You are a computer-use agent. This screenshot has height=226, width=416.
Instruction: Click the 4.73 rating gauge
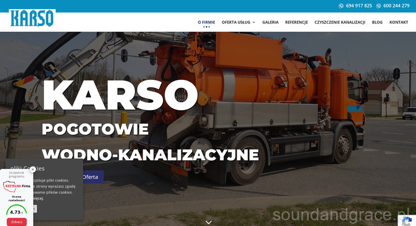point(17,210)
